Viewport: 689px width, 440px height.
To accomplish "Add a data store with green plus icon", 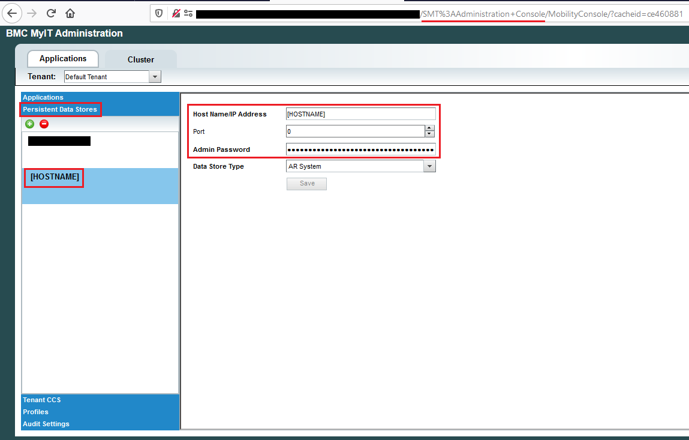I will [x=30, y=124].
